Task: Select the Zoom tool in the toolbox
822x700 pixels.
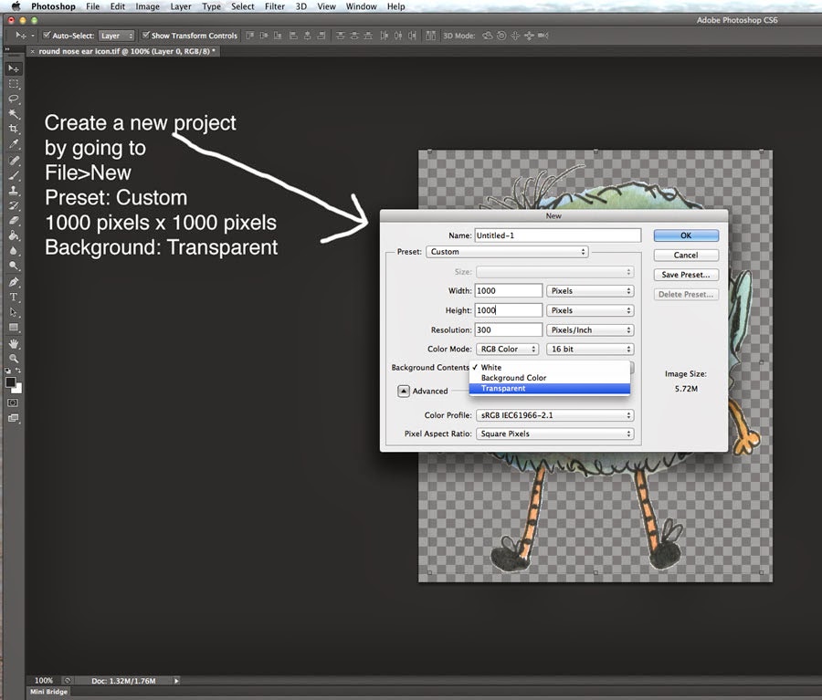Action: pos(14,359)
